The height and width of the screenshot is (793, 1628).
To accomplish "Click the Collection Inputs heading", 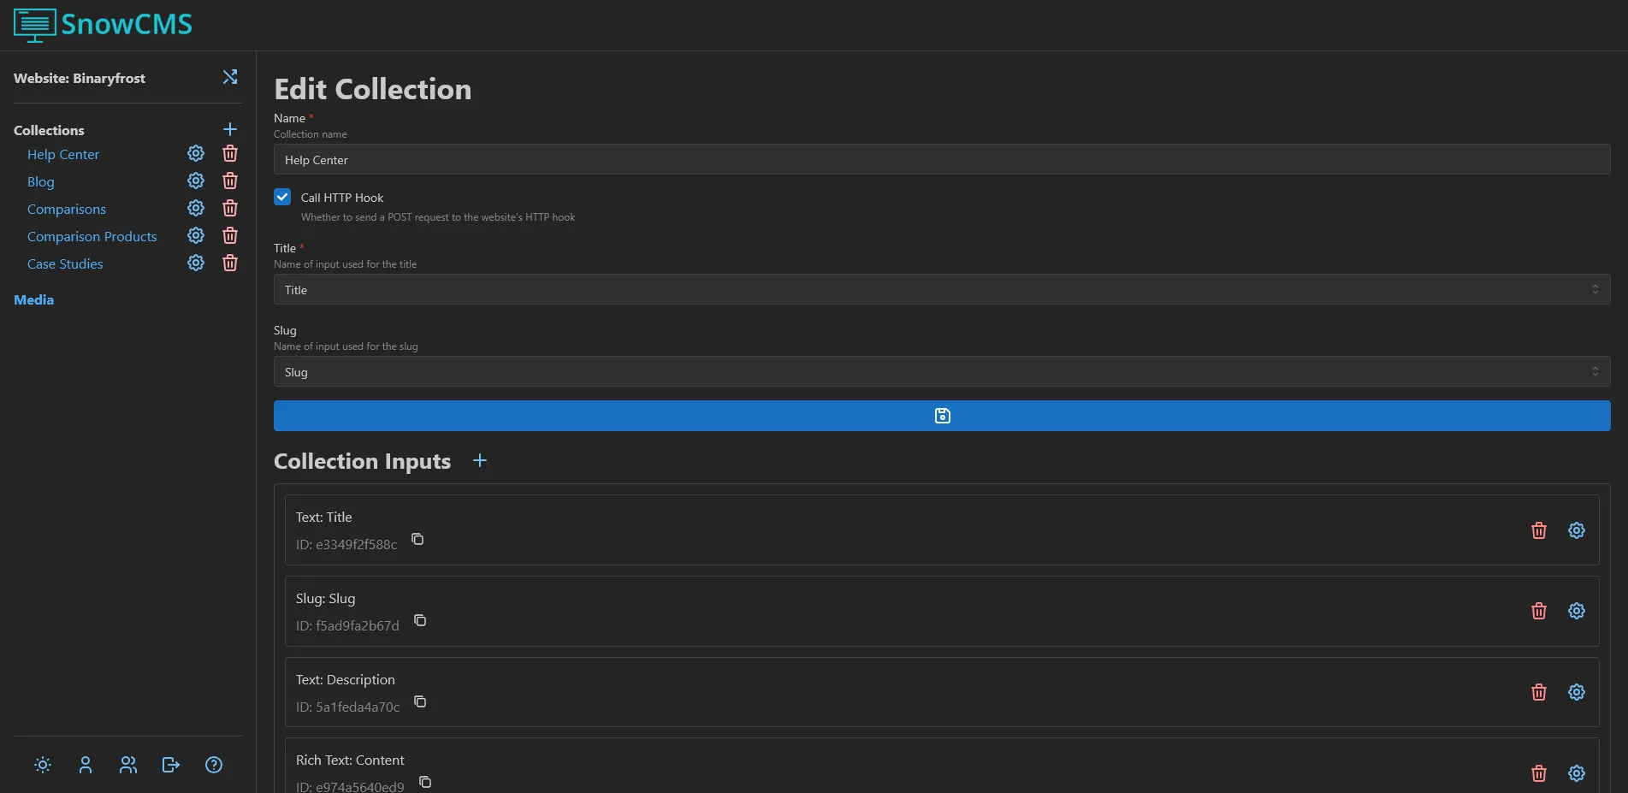I will click(x=362, y=461).
